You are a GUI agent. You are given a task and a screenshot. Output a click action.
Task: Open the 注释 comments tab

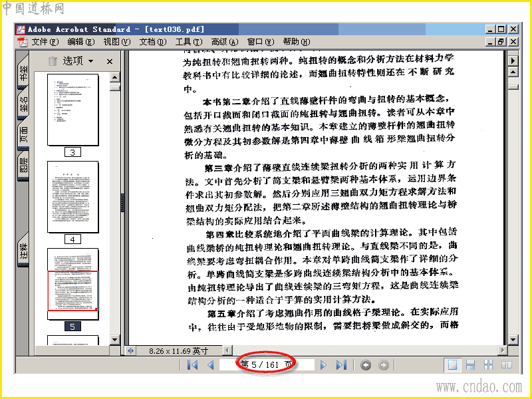pos(23,251)
